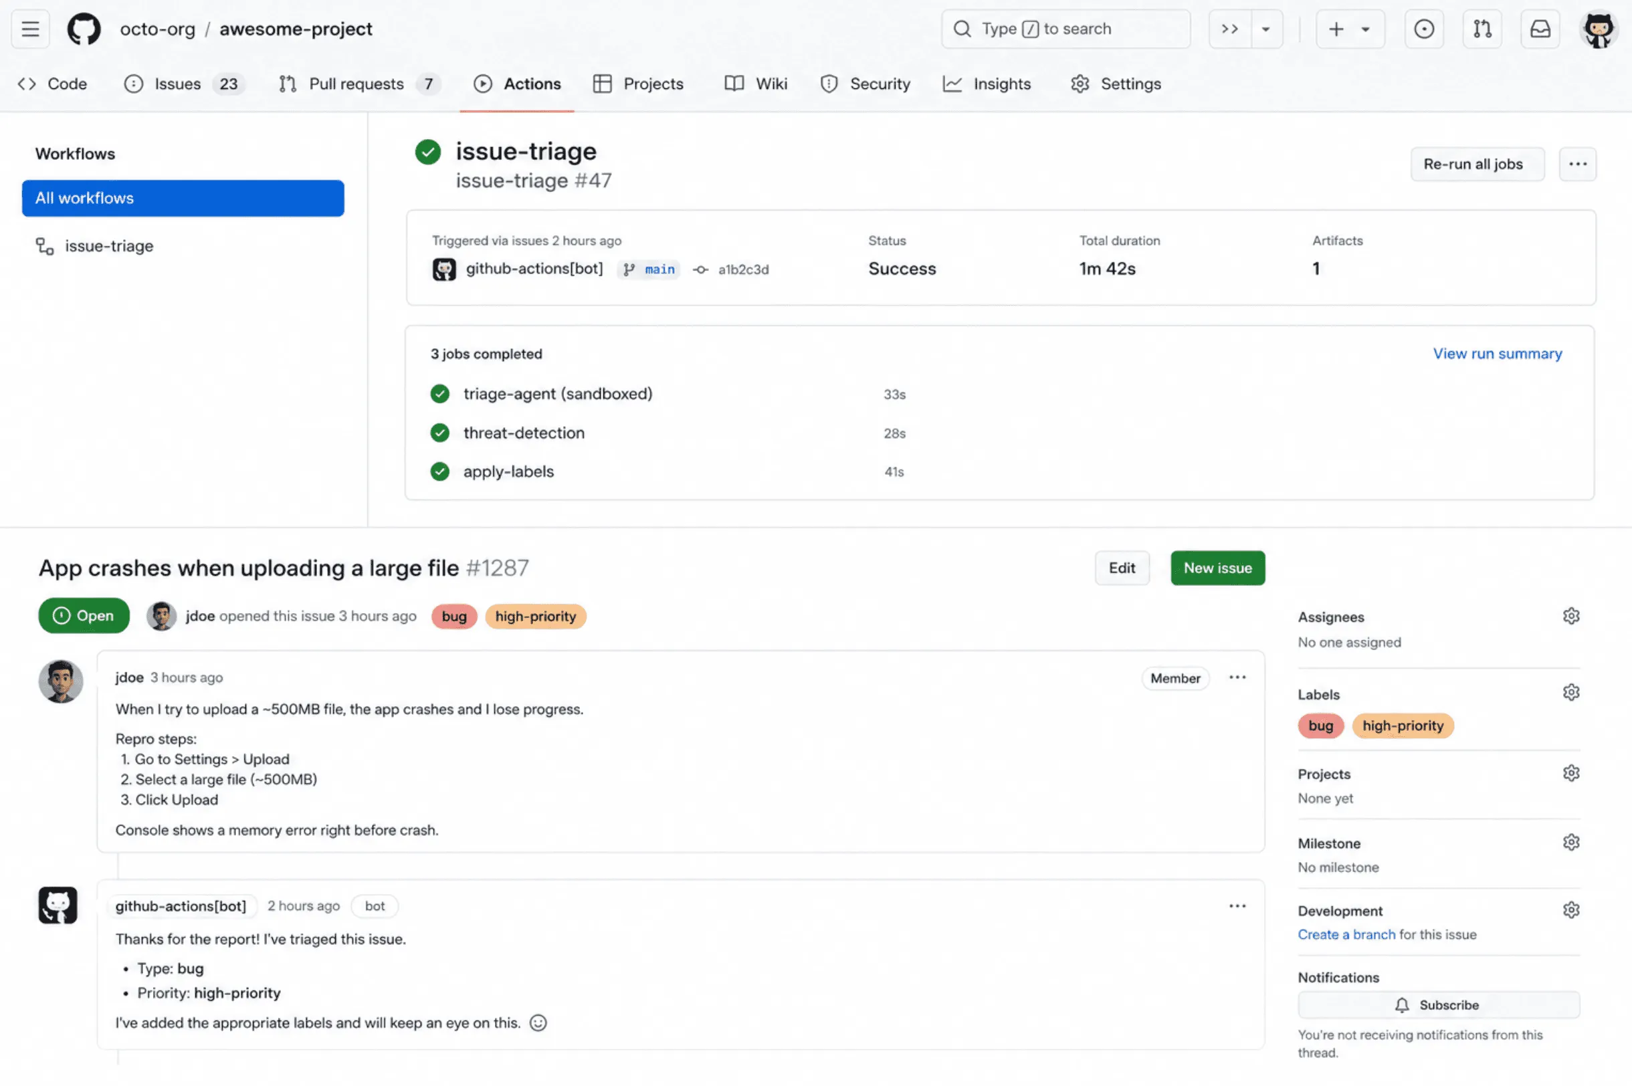Click the high-priority label in sidebar
1632x1086 pixels.
pos(1403,726)
